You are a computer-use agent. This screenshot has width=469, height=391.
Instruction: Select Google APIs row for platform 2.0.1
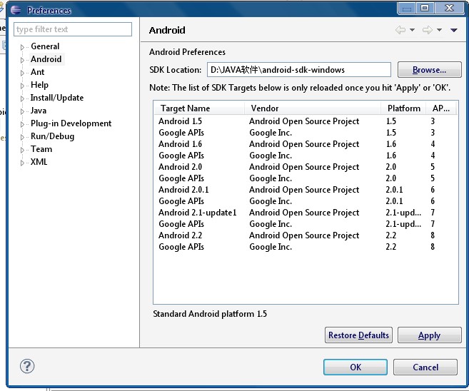pos(306,201)
